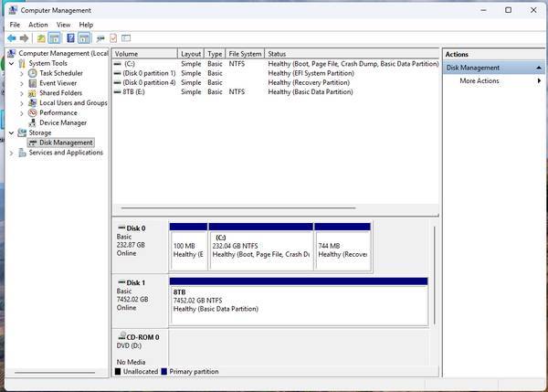Screen dimensions: 548x392
Task: Open the Action menu
Action: click(37, 25)
